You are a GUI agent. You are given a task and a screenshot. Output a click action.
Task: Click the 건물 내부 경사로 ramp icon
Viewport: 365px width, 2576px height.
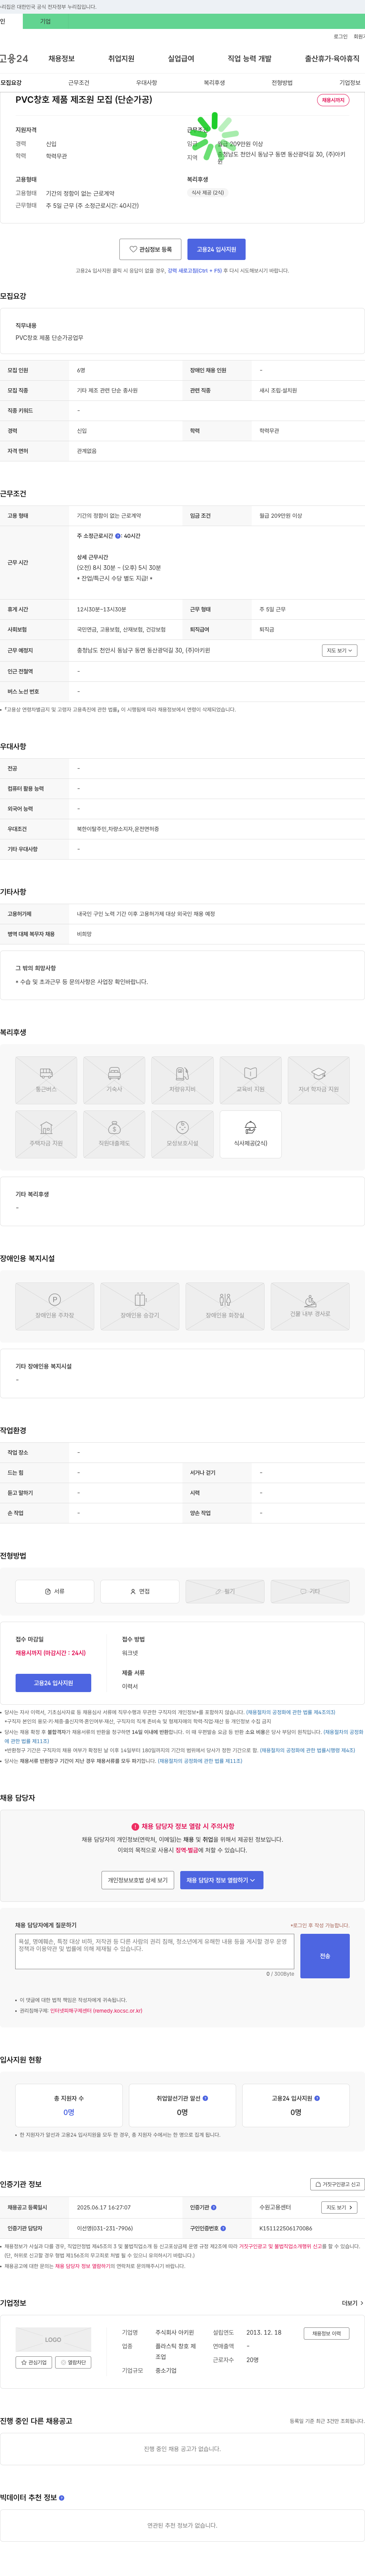coord(310,1306)
